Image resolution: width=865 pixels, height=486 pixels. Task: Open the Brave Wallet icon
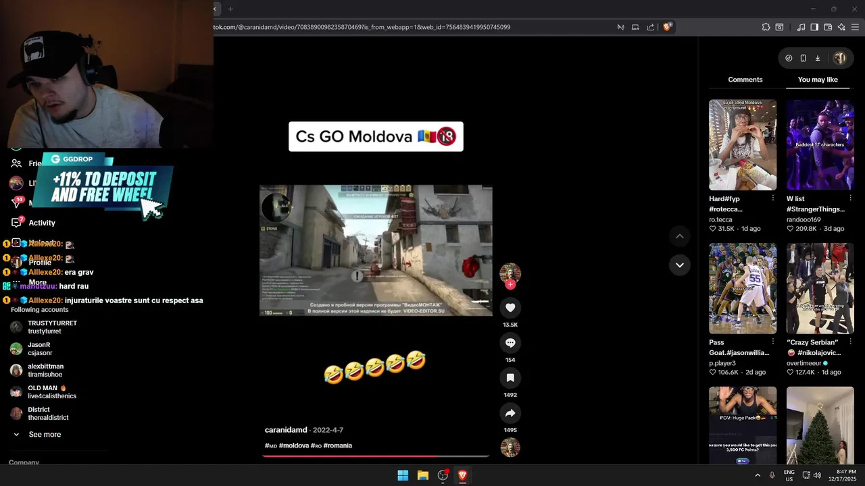[828, 27]
